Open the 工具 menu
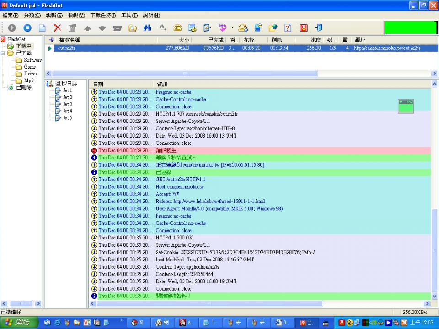Viewport: 439px width, 329px height. (x=129, y=15)
